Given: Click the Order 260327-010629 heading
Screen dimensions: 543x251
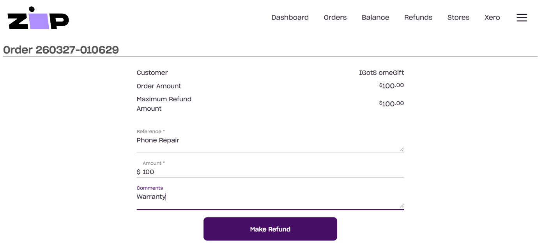Looking at the screenshot, I should tap(61, 50).
